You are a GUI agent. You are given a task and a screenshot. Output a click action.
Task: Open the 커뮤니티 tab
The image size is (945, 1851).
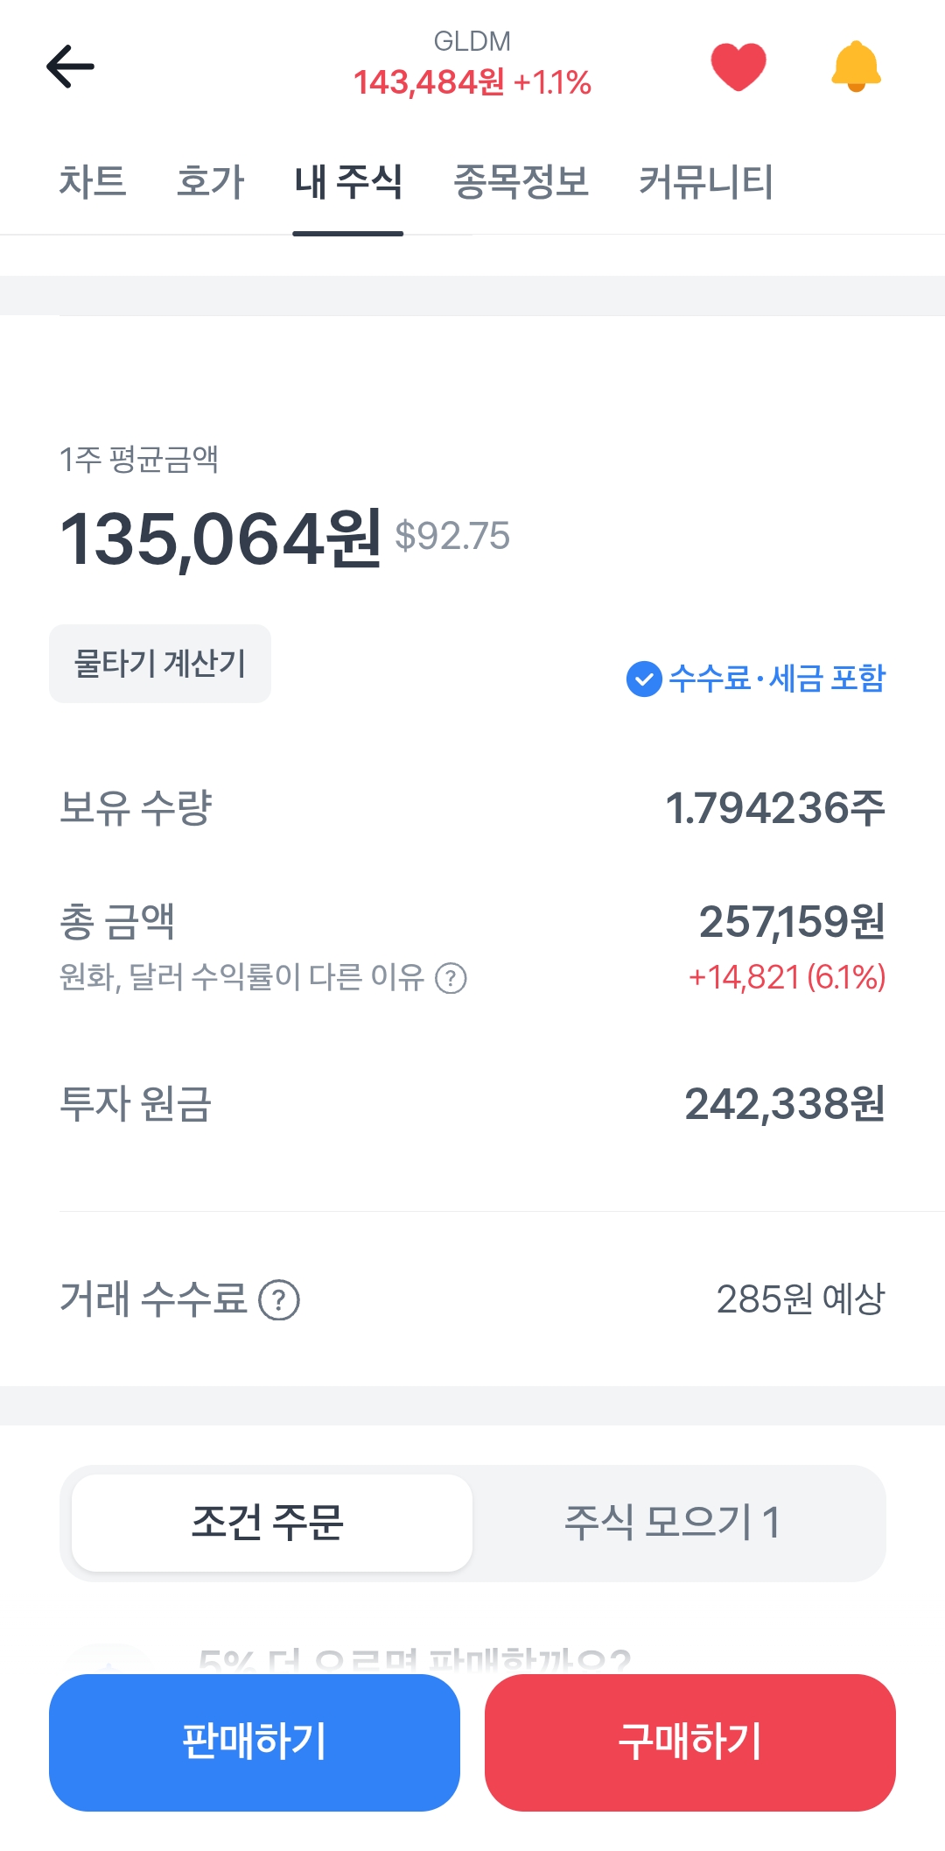(706, 182)
